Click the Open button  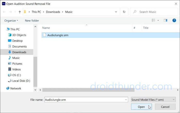[141, 107]
